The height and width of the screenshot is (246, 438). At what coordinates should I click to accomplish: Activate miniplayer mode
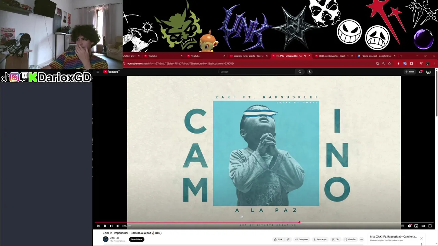(x=416, y=226)
